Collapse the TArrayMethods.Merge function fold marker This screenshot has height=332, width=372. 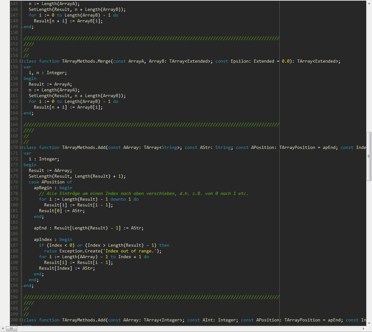coord(21,61)
